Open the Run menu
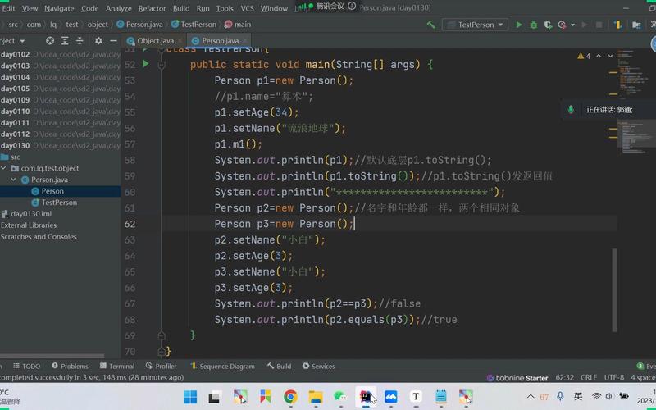Image resolution: width=656 pixels, height=410 pixels. [x=203, y=8]
